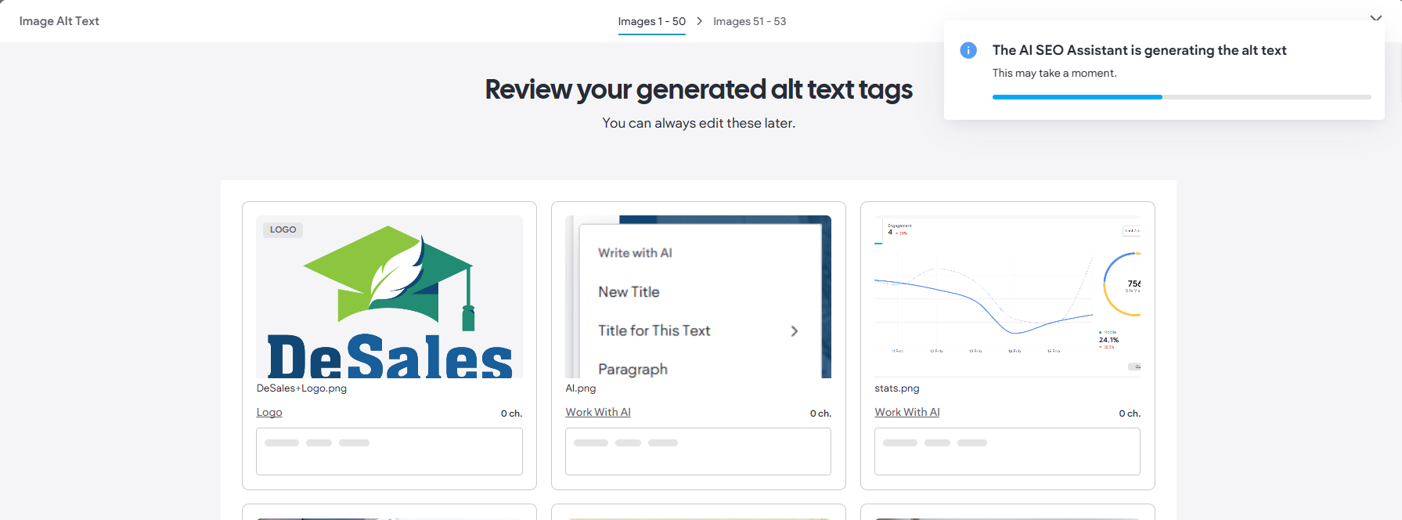Click 'You can always edit these later' text
This screenshot has height=520, width=1402.
(x=699, y=123)
